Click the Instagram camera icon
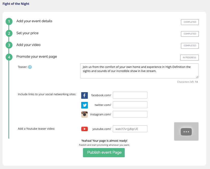Image resolution: width=210 pixels, height=169 pixels. [85, 114]
